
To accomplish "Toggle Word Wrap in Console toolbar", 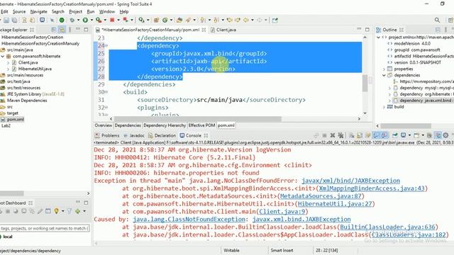I will pos(367,135).
